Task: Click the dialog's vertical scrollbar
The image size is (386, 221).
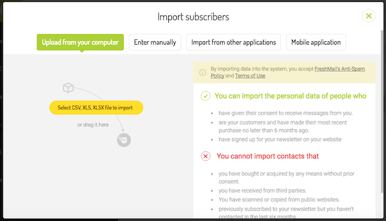Action: 382,111
